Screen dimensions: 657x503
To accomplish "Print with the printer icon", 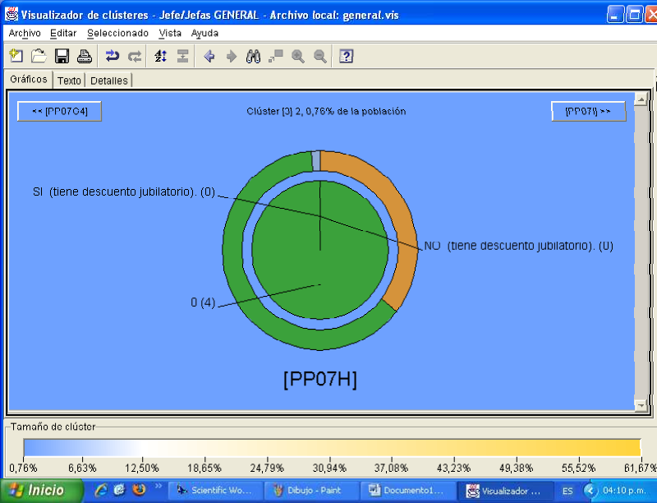I will [84, 56].
